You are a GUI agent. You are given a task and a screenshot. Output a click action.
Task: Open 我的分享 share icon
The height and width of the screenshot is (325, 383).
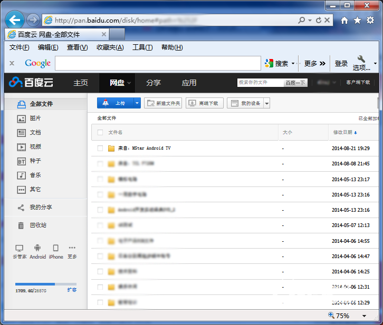pos(21,208)
